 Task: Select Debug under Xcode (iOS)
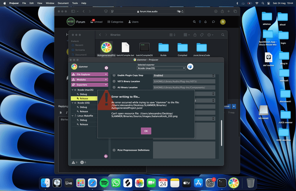(83, 107)
